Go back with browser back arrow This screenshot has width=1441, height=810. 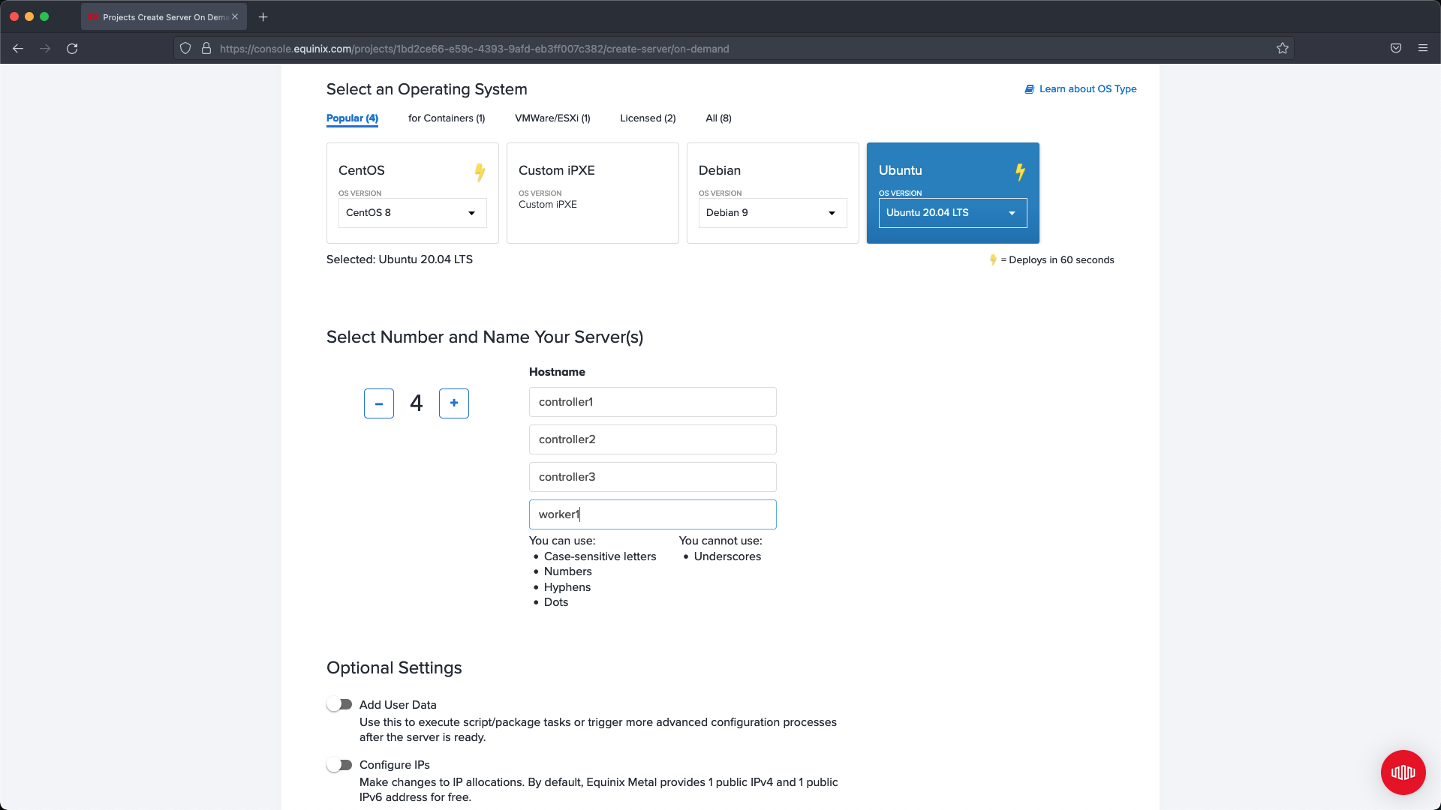pos(18,49)
